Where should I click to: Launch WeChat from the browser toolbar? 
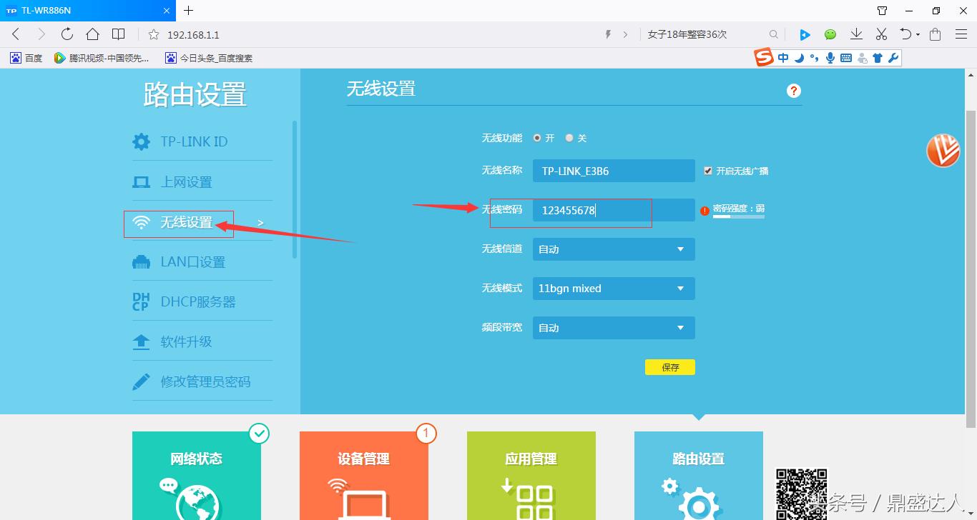(x=830, y=34)
